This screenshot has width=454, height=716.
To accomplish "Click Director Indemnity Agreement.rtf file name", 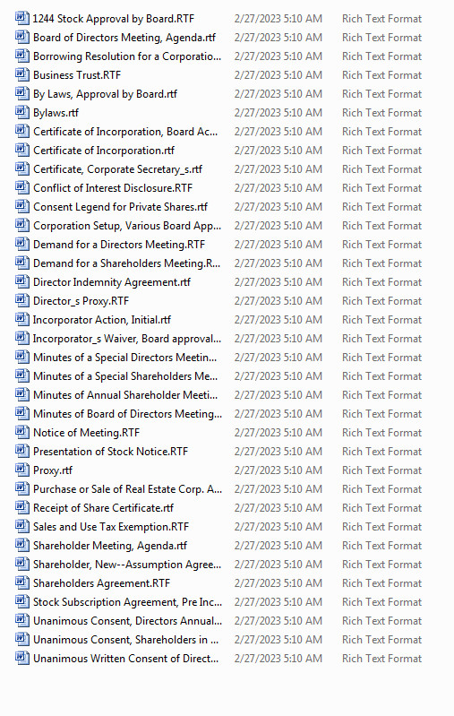I will [111, 282].
